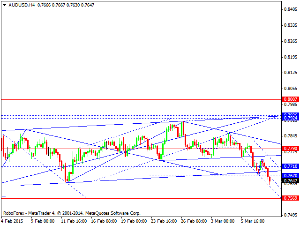Image resolution: width=300 pixels, height=225 pixels.
Task: Click the dropdown triangle beside AUDUSD,H4
Action: coord(4,5)
